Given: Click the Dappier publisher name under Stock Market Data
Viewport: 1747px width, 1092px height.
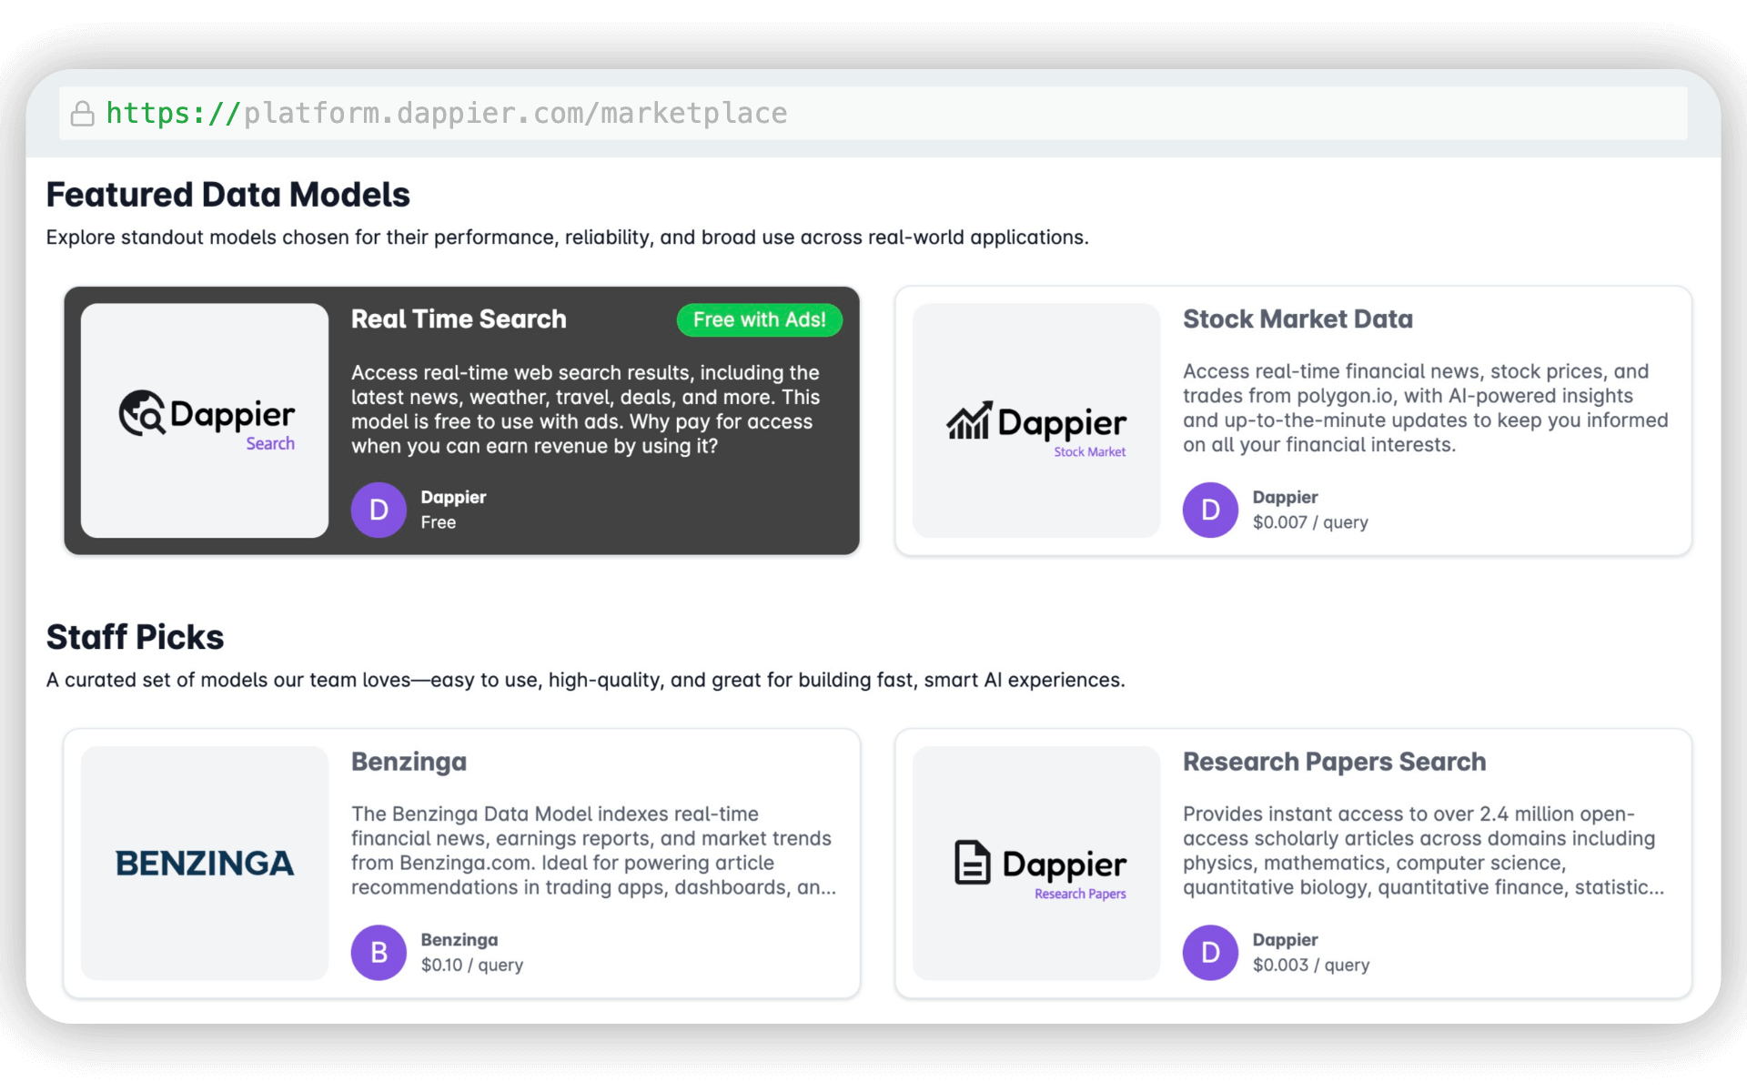Looking at the screenshot, I should point(1285,497).
